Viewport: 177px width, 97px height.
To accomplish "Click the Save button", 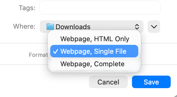I will pos(151,82).
